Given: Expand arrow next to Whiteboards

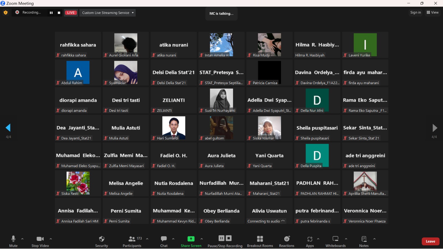Looking at the screenshot, I should click(346, 239).
